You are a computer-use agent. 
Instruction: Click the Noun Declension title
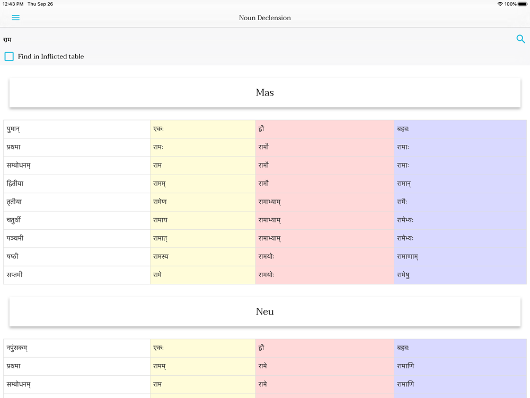264,18
